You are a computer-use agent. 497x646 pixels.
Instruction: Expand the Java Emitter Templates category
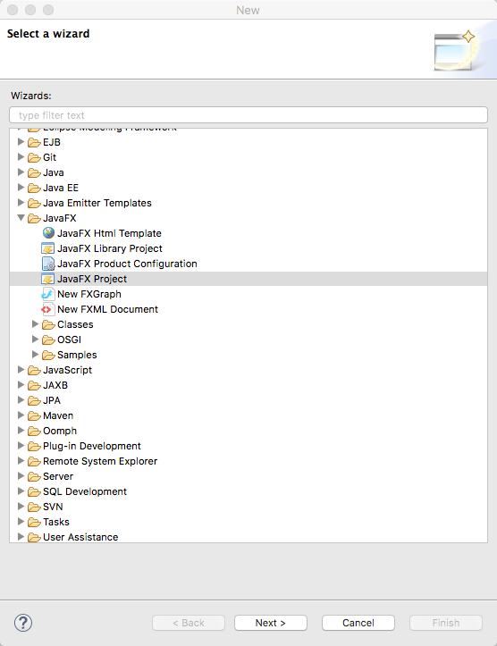coord(21,202)
